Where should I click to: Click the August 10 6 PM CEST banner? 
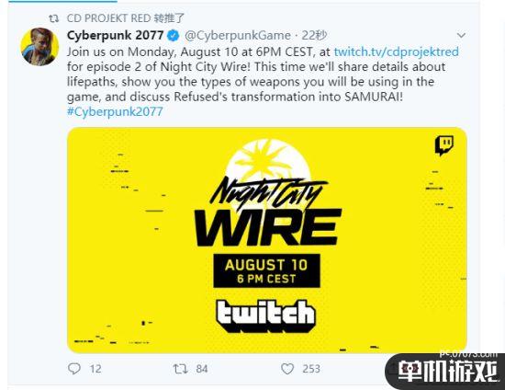(266, 271)
